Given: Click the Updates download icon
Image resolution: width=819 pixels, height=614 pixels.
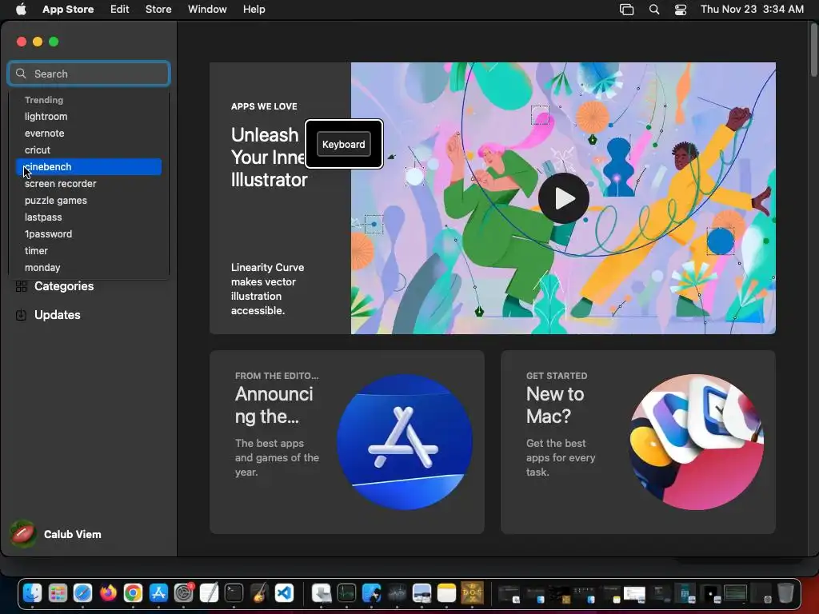Looking at the screenshot, I should [21, 315].
